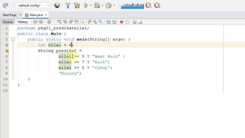Expand the Run Project dropdown arrow
Image resolution: width=245 pixels, height=138 pixels.
(91, 5)
